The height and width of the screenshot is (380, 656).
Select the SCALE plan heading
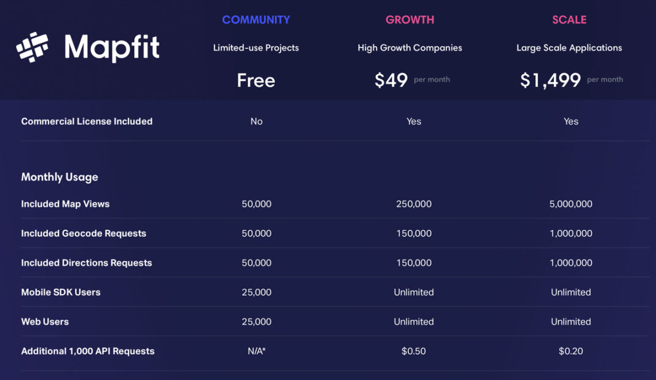point(569,20)
